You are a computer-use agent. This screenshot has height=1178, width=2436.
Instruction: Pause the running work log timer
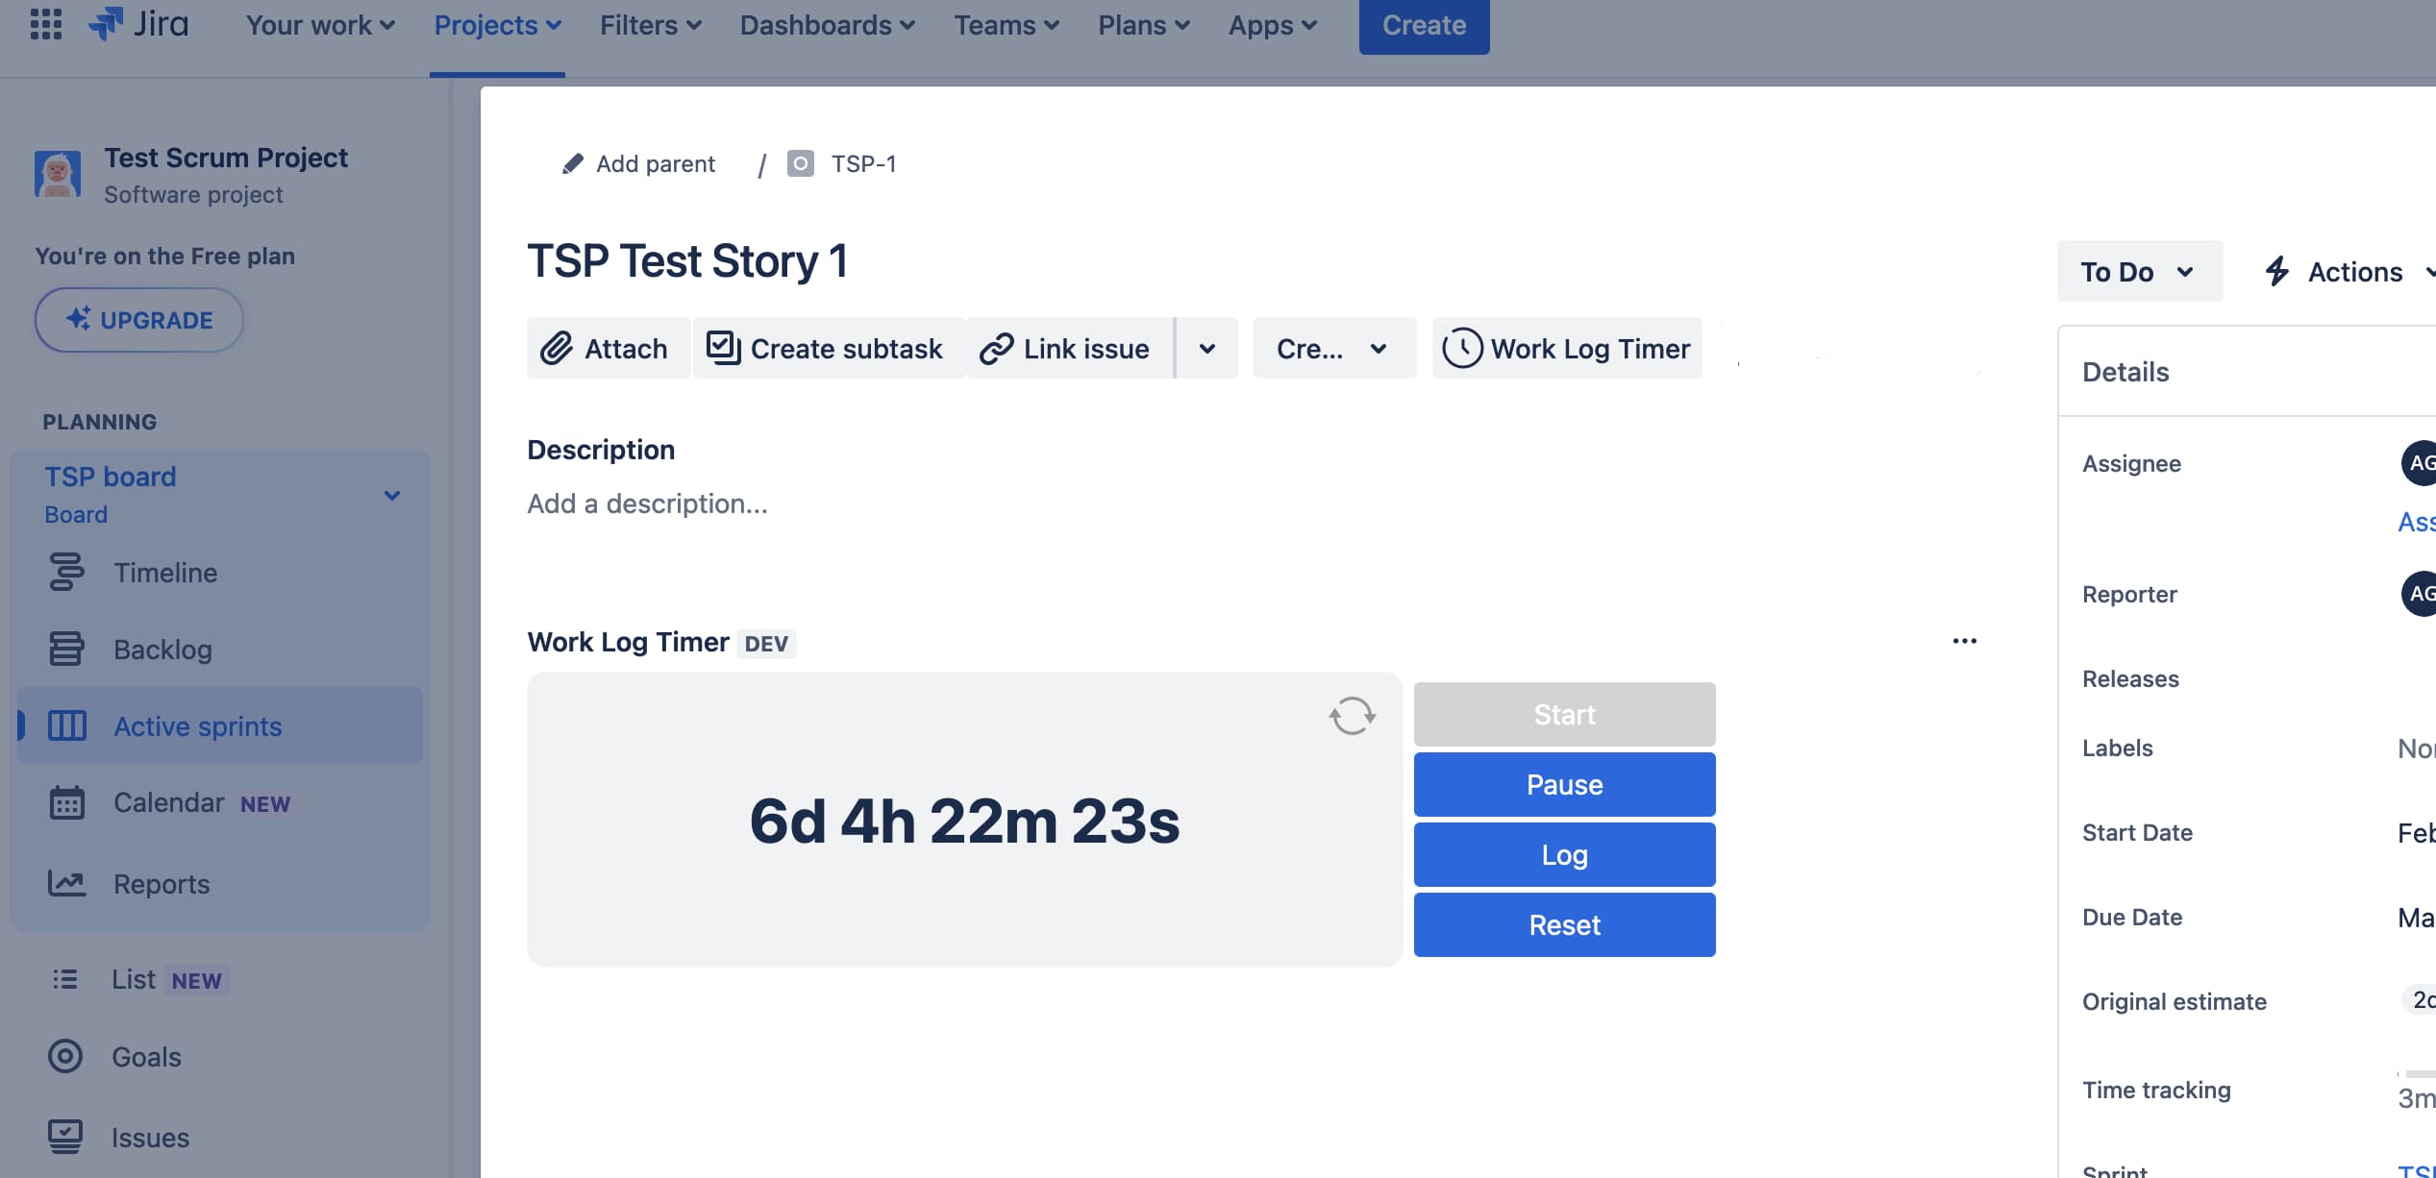click(1563, 784)
